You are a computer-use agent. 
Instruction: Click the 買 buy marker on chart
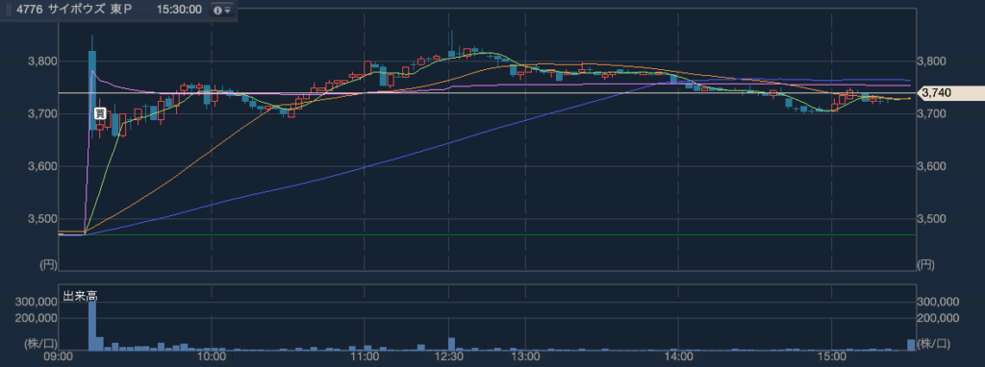click(x=99, y=113)
